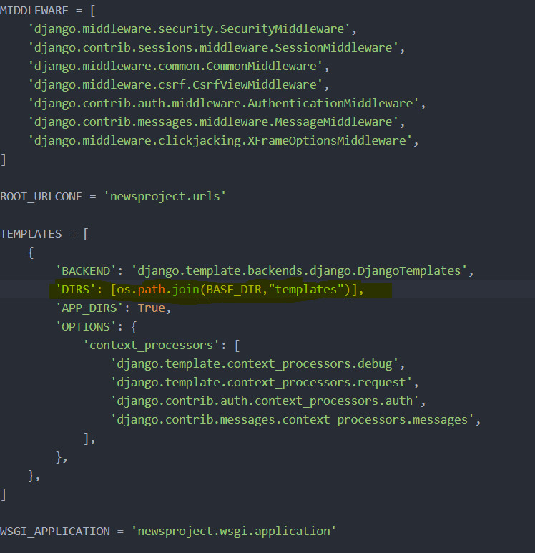This screenshot has width=535, height=553.
Task: Click the CsrfViewMiddleware entry
Action: pyautogui.click(x=176, y=85)
